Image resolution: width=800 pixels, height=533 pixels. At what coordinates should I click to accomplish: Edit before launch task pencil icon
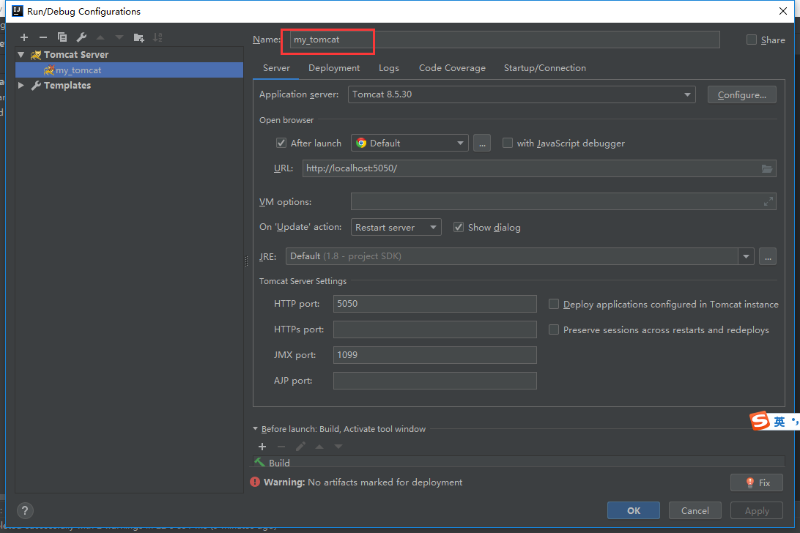point(300,447)
